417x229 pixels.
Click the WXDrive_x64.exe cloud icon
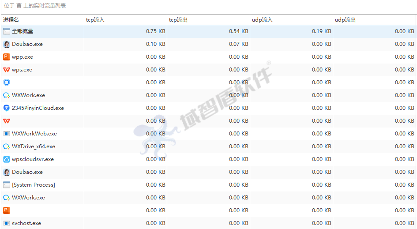click(7, 146)
